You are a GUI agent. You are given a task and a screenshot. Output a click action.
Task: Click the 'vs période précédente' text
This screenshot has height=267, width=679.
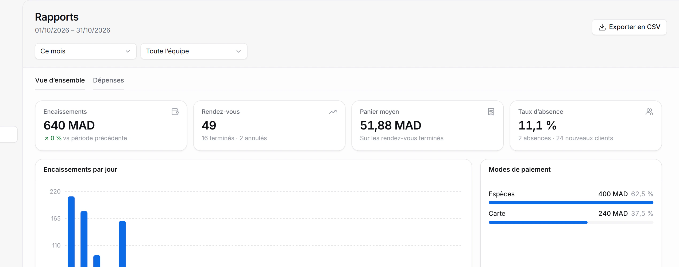[95, 138]
